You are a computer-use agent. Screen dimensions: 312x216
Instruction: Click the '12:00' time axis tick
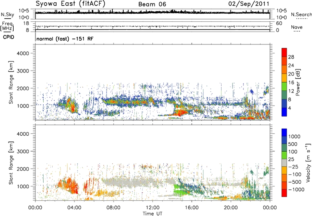(152, 208)
